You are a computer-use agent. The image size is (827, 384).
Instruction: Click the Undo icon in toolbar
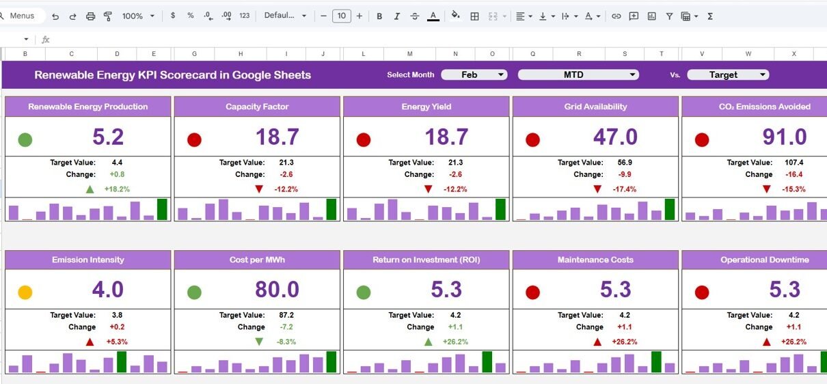[x=55, y=16]
